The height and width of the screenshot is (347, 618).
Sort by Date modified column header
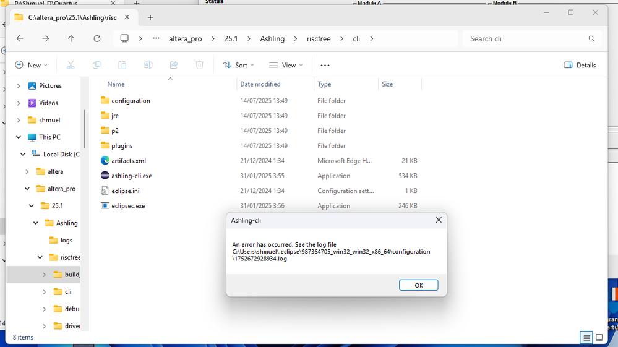click(x=260, y=84)
